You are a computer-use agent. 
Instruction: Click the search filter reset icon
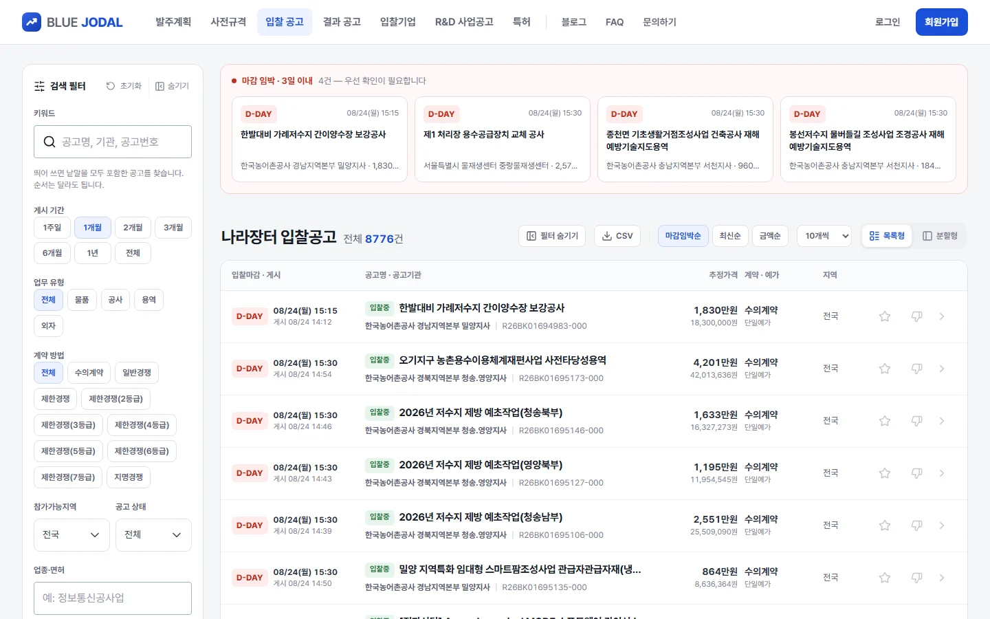click(110, 86)
